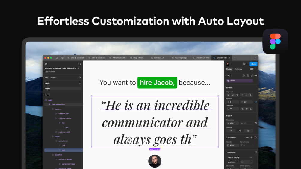This screenshot has height=169, width=301.
Task: Select the File tab
Action: pos(46,77)
